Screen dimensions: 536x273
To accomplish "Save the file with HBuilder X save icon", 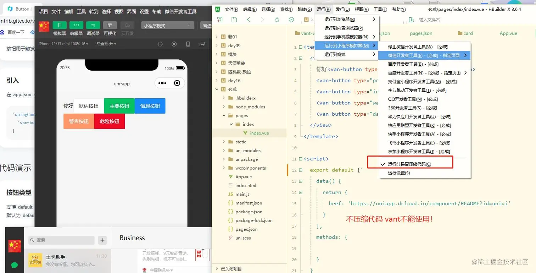I will pyautogui.click(x=234, y=20).
